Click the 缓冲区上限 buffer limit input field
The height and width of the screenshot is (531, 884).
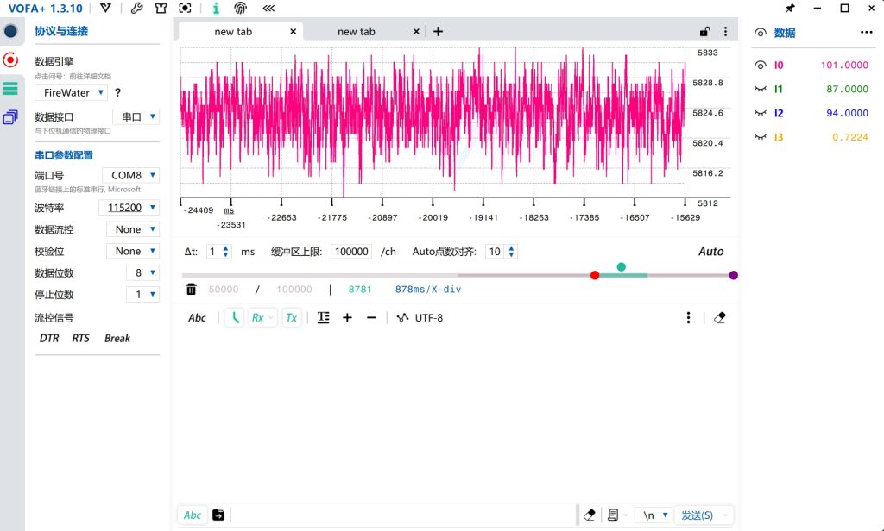click(x=352, y=252)
